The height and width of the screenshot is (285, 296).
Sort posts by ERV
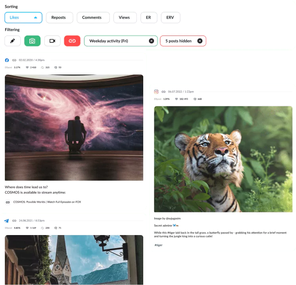(x=171, y=17)
